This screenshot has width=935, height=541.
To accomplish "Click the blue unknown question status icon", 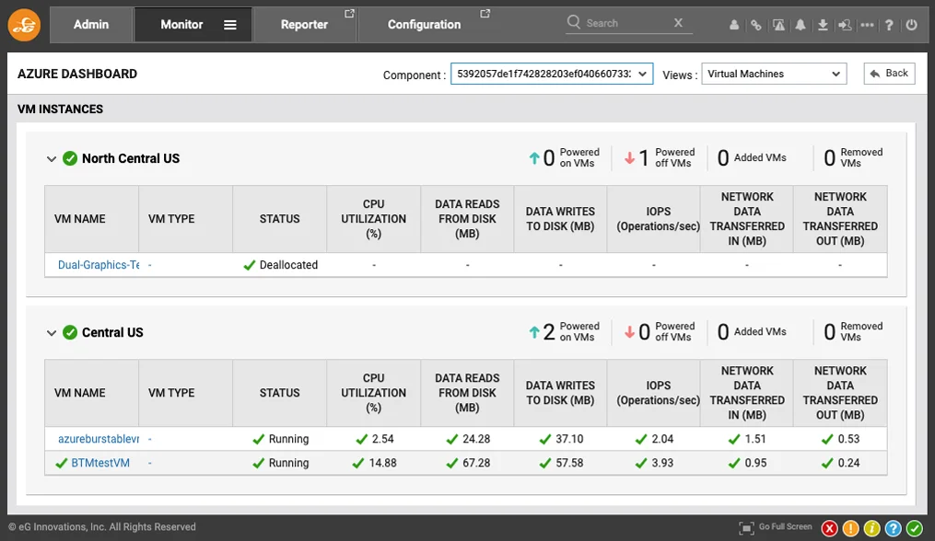I will [894, 528].
